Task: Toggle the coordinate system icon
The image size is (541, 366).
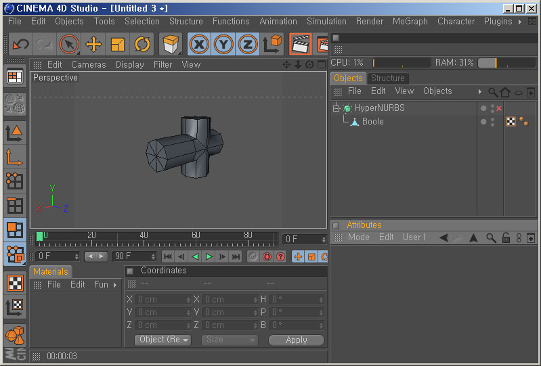Action: (x=272, y=44)
